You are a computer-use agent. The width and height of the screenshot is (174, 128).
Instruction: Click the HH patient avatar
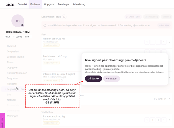[x=18, y=21]
